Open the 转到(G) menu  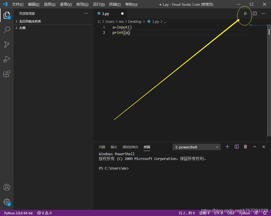[82, 4]
